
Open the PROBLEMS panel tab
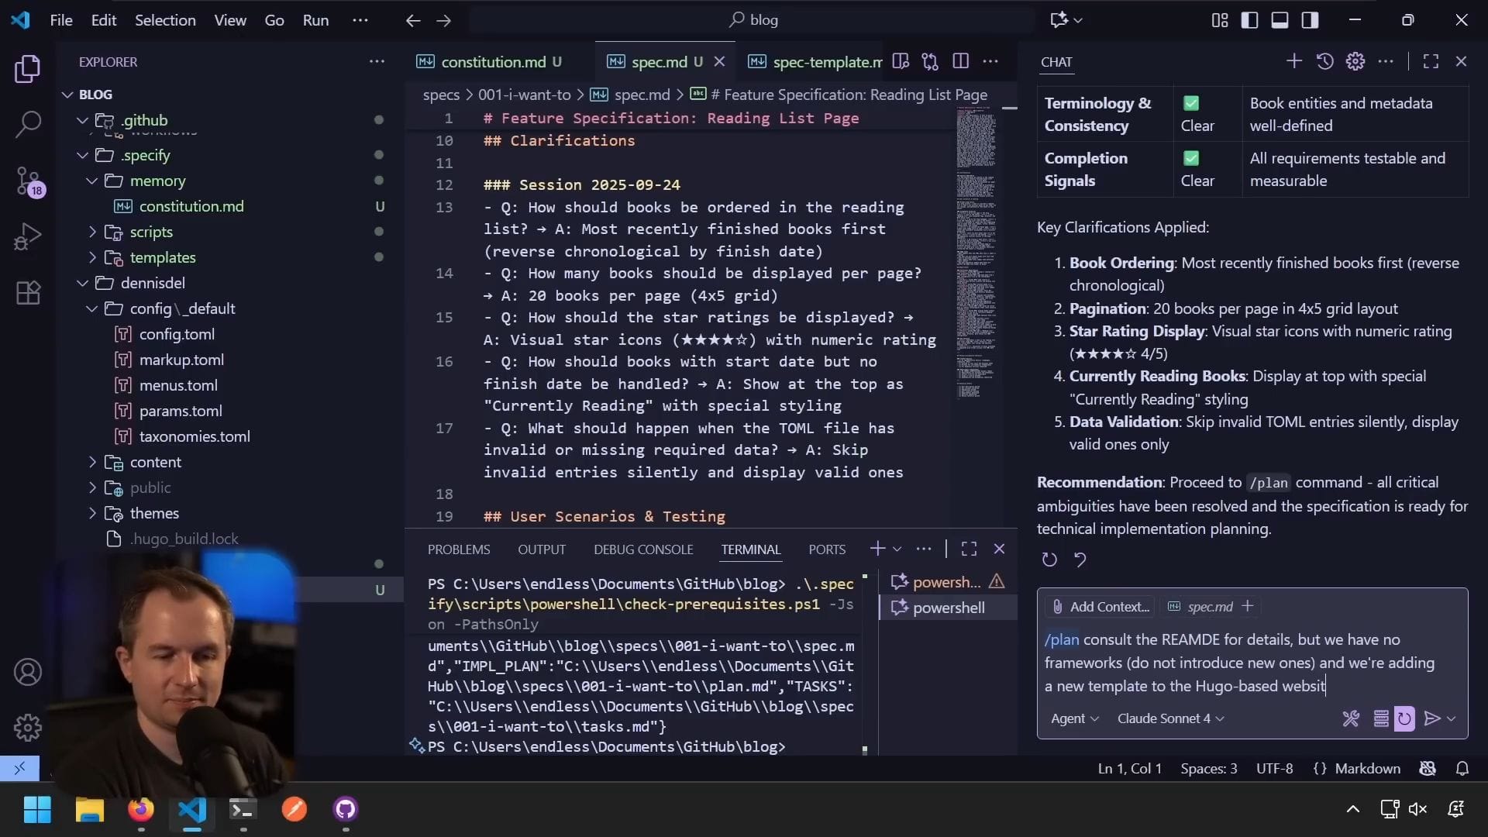point(459,549)
